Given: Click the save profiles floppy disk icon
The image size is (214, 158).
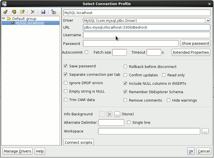Looking at the screenshot, I should pos(43,12).
